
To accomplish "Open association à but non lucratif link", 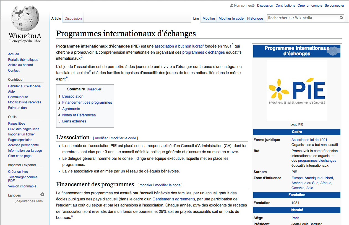I will pos(179,46).
